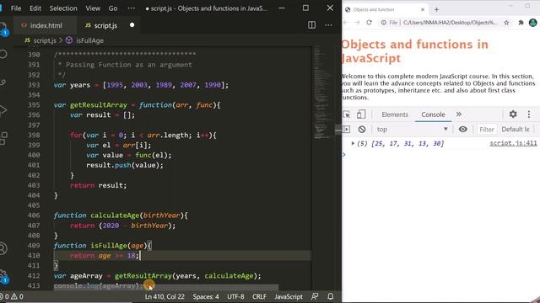Open a new Chrome tab
This screenshot has height=303, width=540.
click(x=436, y=9)
